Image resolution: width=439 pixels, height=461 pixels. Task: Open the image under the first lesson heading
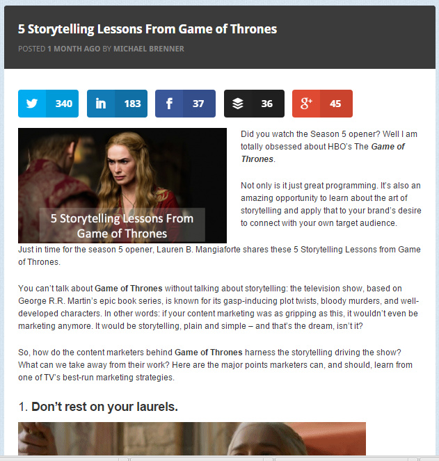(192, 439)
